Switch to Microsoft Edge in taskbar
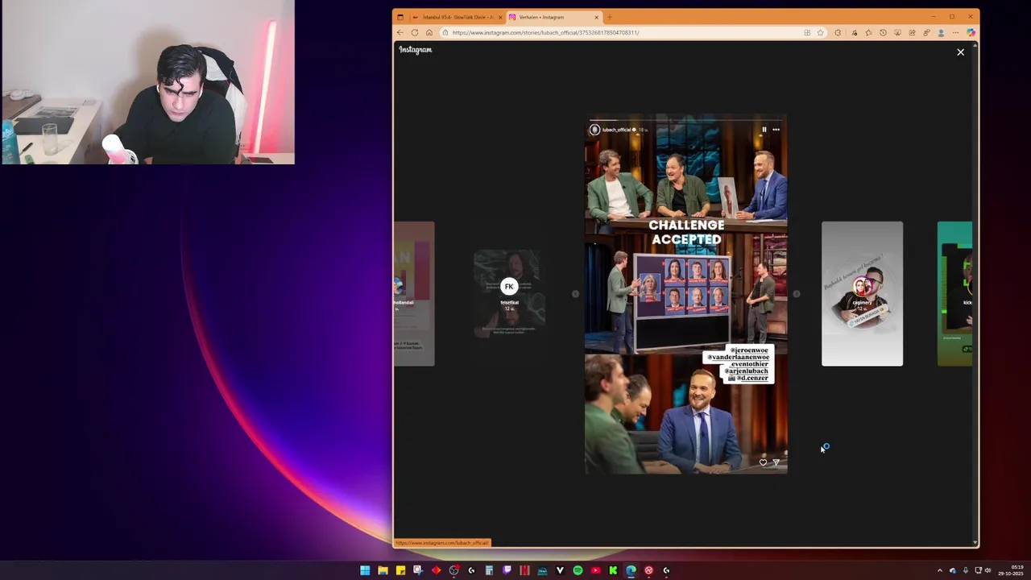This screenshot has width=1031, height=580. click(631, 570)
